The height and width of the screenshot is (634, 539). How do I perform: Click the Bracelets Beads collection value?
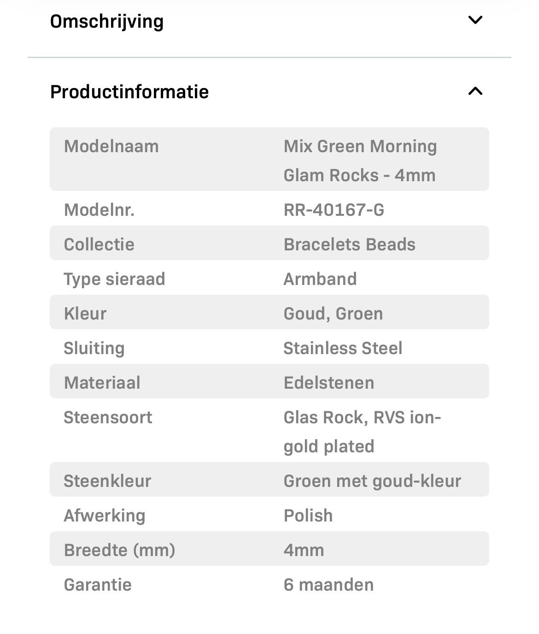point(349,244)
